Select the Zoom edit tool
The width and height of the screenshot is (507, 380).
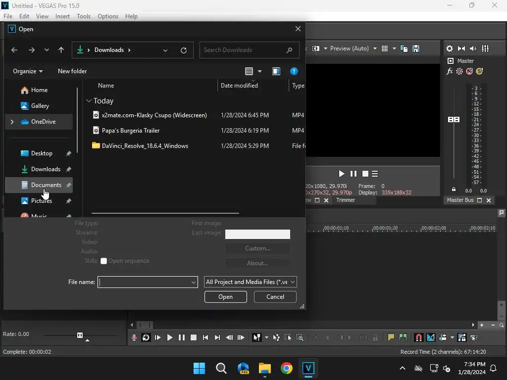pos(300,337)
